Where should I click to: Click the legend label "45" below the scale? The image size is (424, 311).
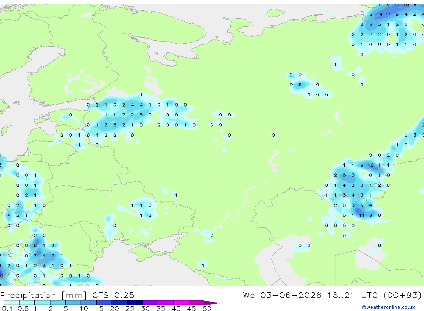[x=192, y=308]
